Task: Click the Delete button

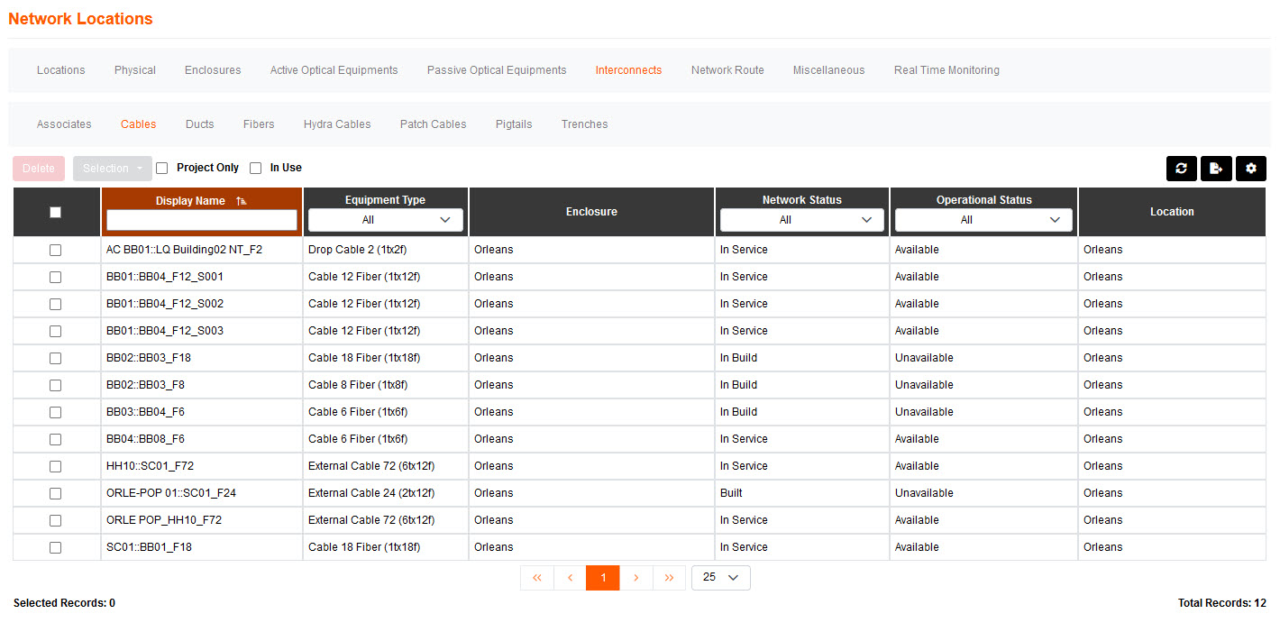Action: tap(39, 169)
